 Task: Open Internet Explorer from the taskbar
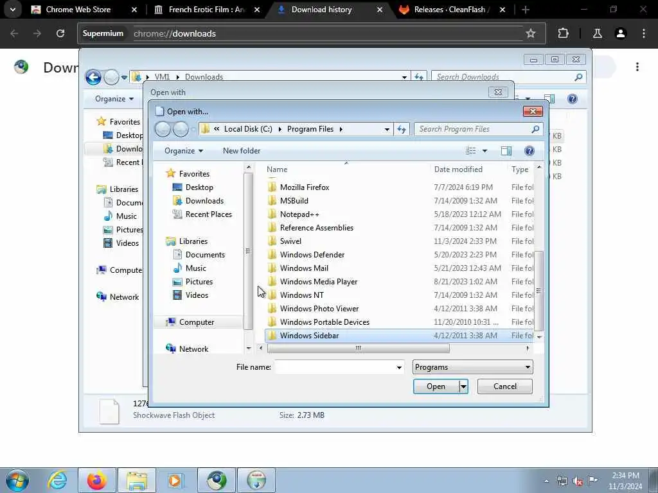click(x=57, y=480)
